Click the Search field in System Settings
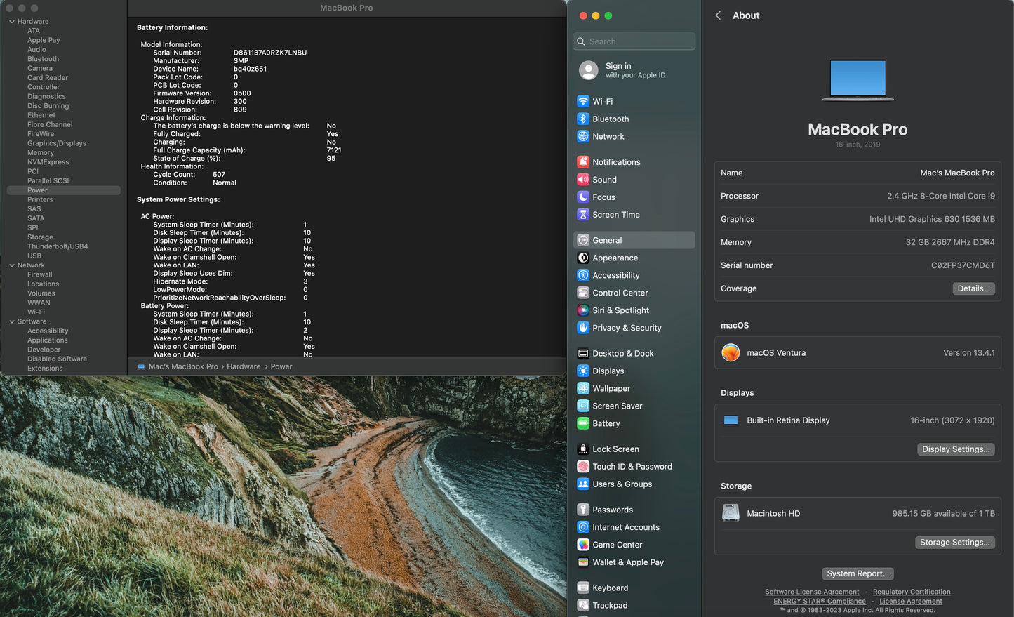This screenshot has height=617, width=1014. click(634, 41)
